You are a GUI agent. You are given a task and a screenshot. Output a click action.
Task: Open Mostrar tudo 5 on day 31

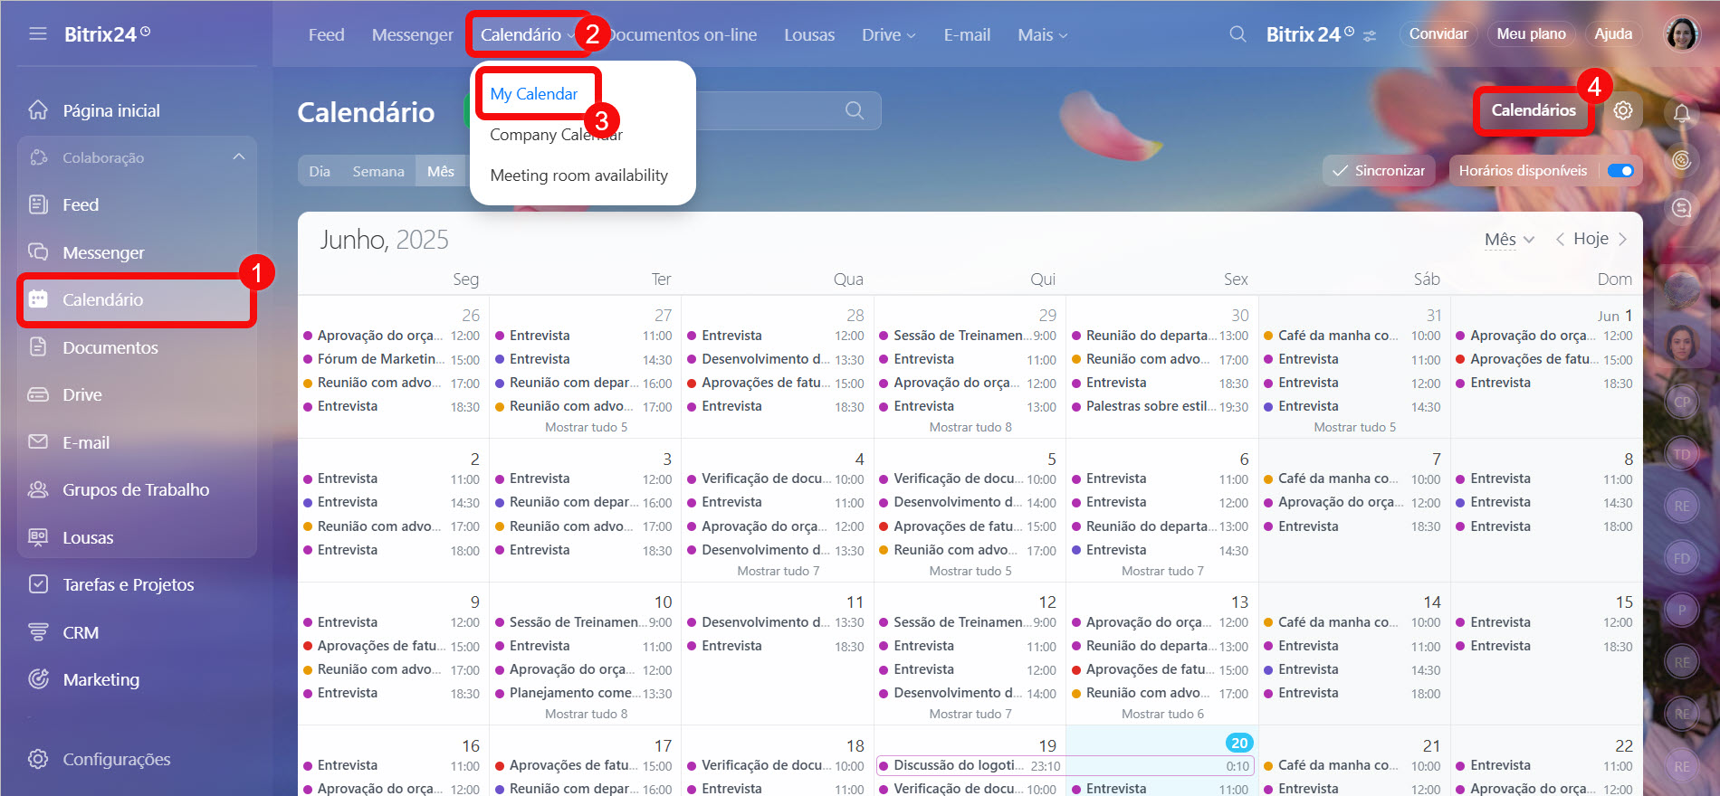click(x=1354, y=427)
